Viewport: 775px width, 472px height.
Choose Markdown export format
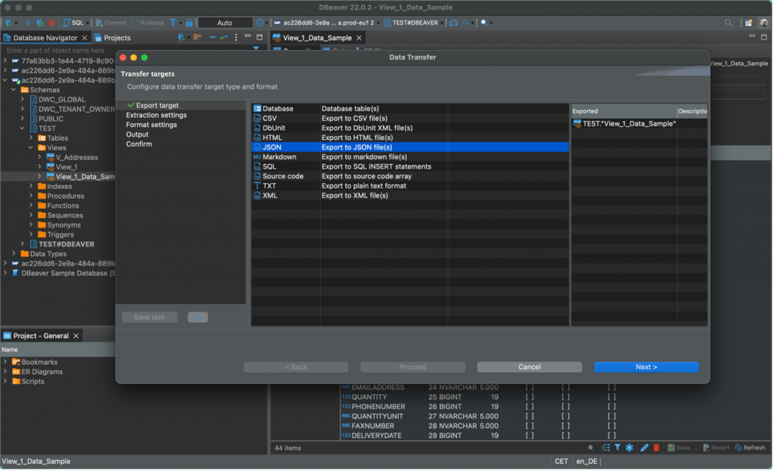point(409,157)
